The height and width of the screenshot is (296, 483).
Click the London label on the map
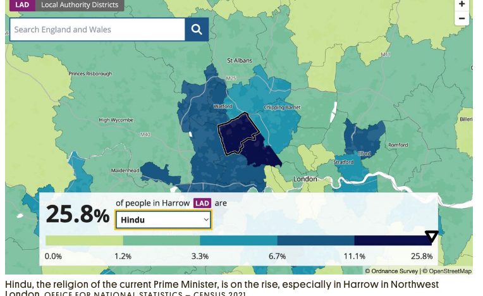305,179
